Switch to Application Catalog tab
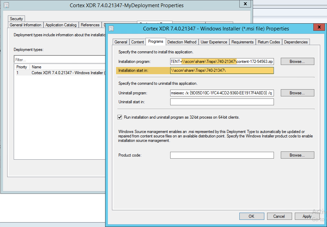This screenshot has height=227, width=327. tap(61, 25)
